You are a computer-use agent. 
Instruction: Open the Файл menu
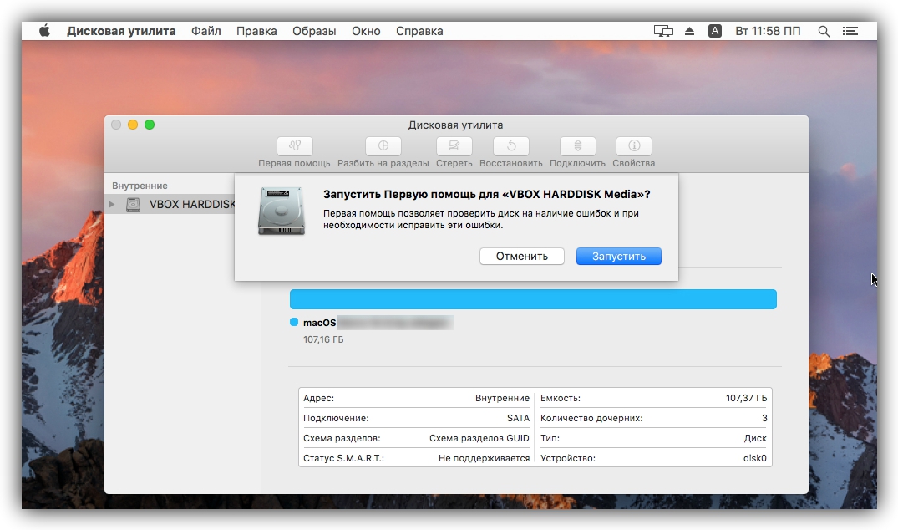tap(205, 31)
